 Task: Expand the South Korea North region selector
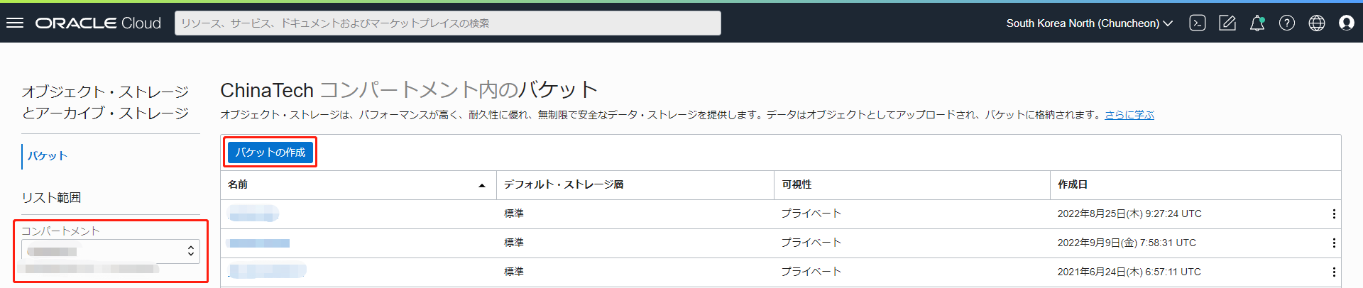[1089, 23]
